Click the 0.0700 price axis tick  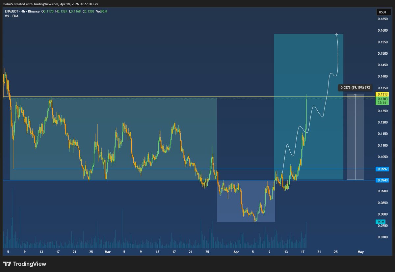pos(383,237)
